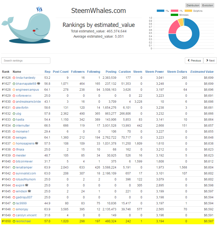Click the power icon beside meister
The height and width of the screenshot is (226, 217).
[14, 155]
